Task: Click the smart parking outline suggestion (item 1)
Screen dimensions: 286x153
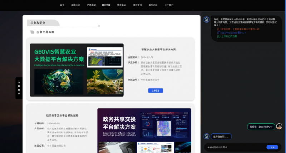Action: [x=240, y=29]
